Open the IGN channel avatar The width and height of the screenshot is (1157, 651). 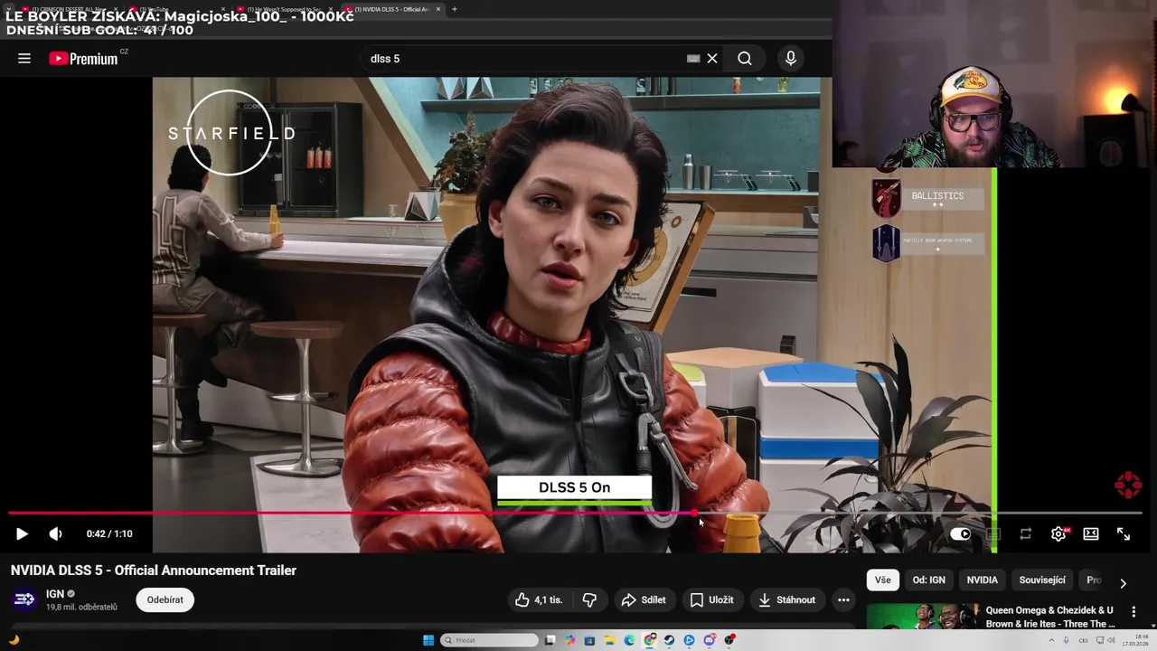24,599
